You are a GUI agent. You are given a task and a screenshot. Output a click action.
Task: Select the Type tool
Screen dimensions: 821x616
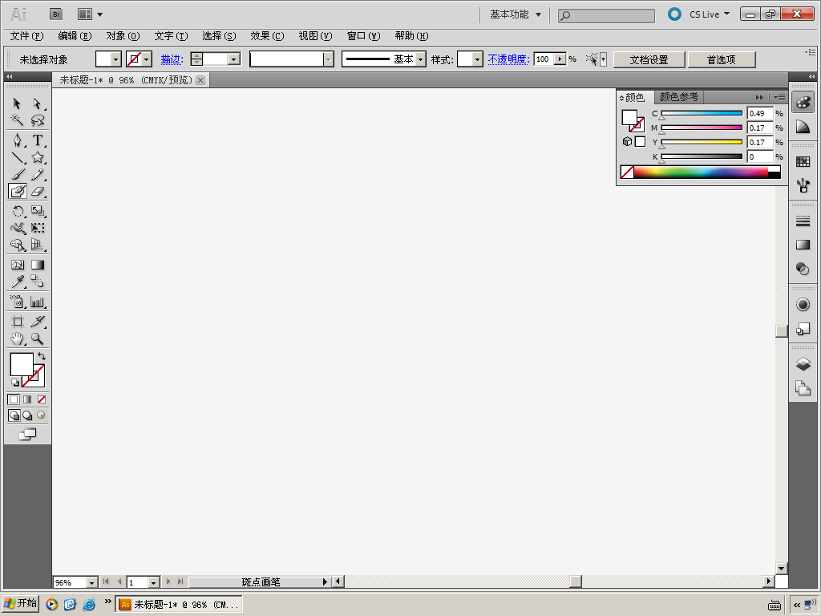click(x=37, y=140)
